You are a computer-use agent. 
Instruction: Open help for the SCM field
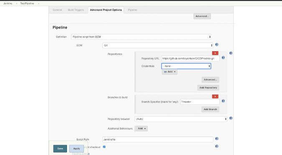(x=217, y=45)
